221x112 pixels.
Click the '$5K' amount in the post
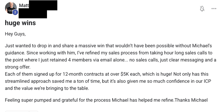tap(125, 74)
